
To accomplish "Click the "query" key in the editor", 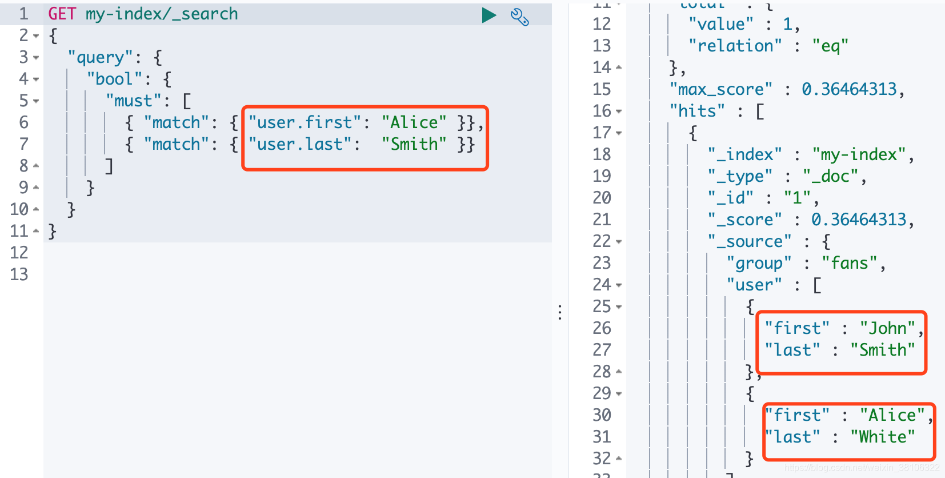I will (100, 57).
